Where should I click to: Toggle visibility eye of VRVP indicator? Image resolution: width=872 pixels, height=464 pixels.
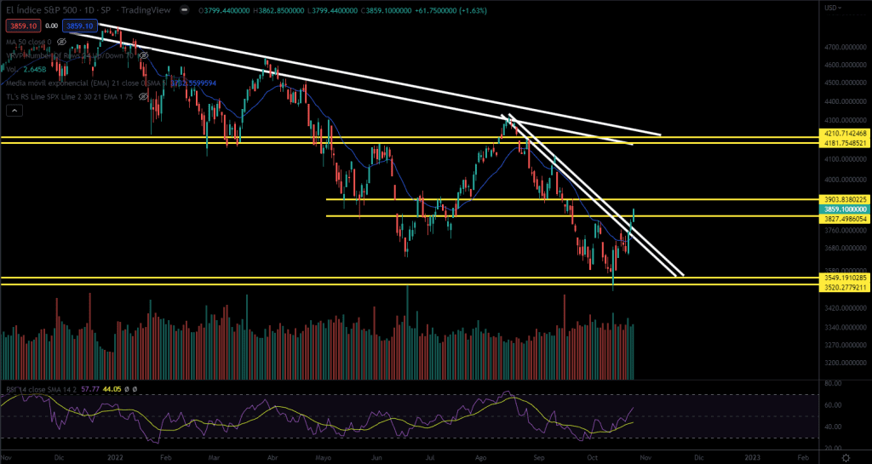click(143, 55)
